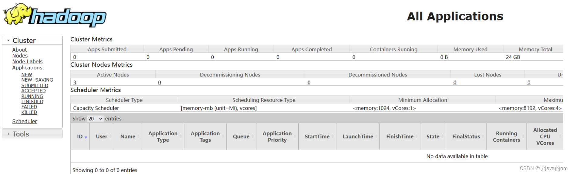Viewport: 572px width, 174px height.
Task: Click the All Applications page title
Action: pyautogui.click(x=455, y=16)
